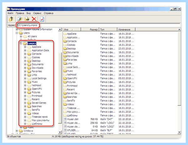
Task: Select Мои документы in the tree
Action: (x=40, y=120)
